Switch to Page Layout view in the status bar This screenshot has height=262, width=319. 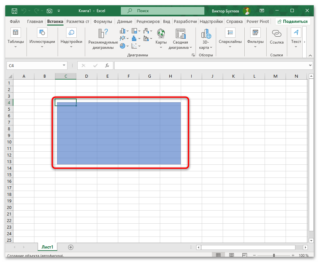[x=232, y=255]
